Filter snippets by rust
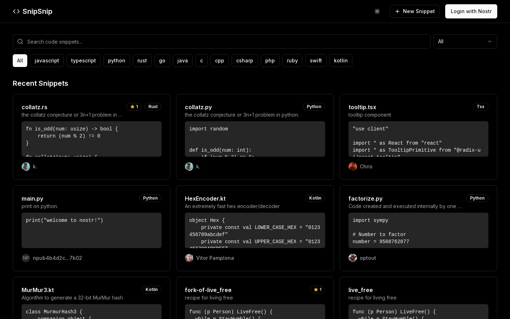 [142, 61]
